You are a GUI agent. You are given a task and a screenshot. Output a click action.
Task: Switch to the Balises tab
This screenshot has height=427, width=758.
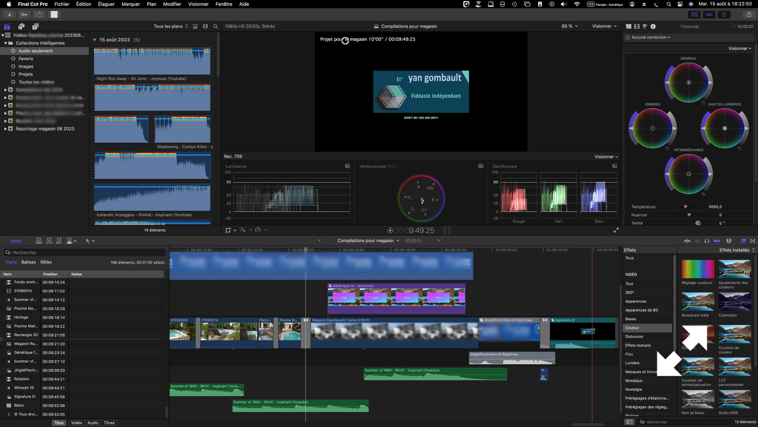tap(28, 262)
